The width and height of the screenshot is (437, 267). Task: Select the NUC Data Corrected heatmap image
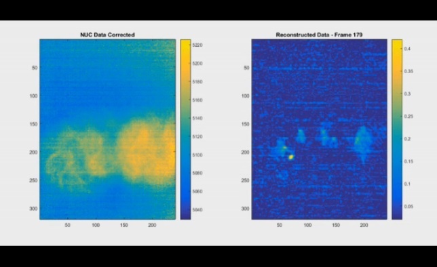[108, 129]
